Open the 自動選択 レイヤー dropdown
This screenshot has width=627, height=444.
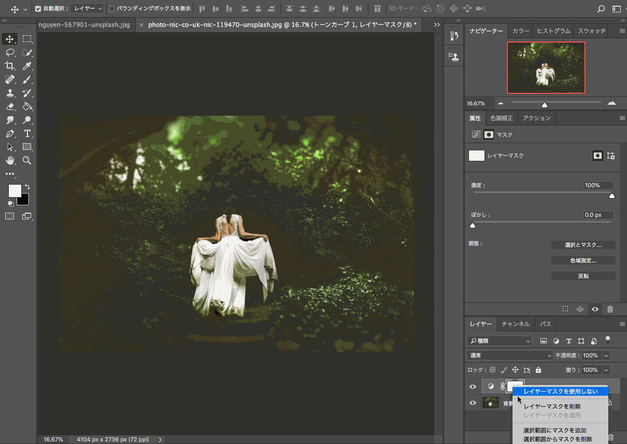[87, 9]
